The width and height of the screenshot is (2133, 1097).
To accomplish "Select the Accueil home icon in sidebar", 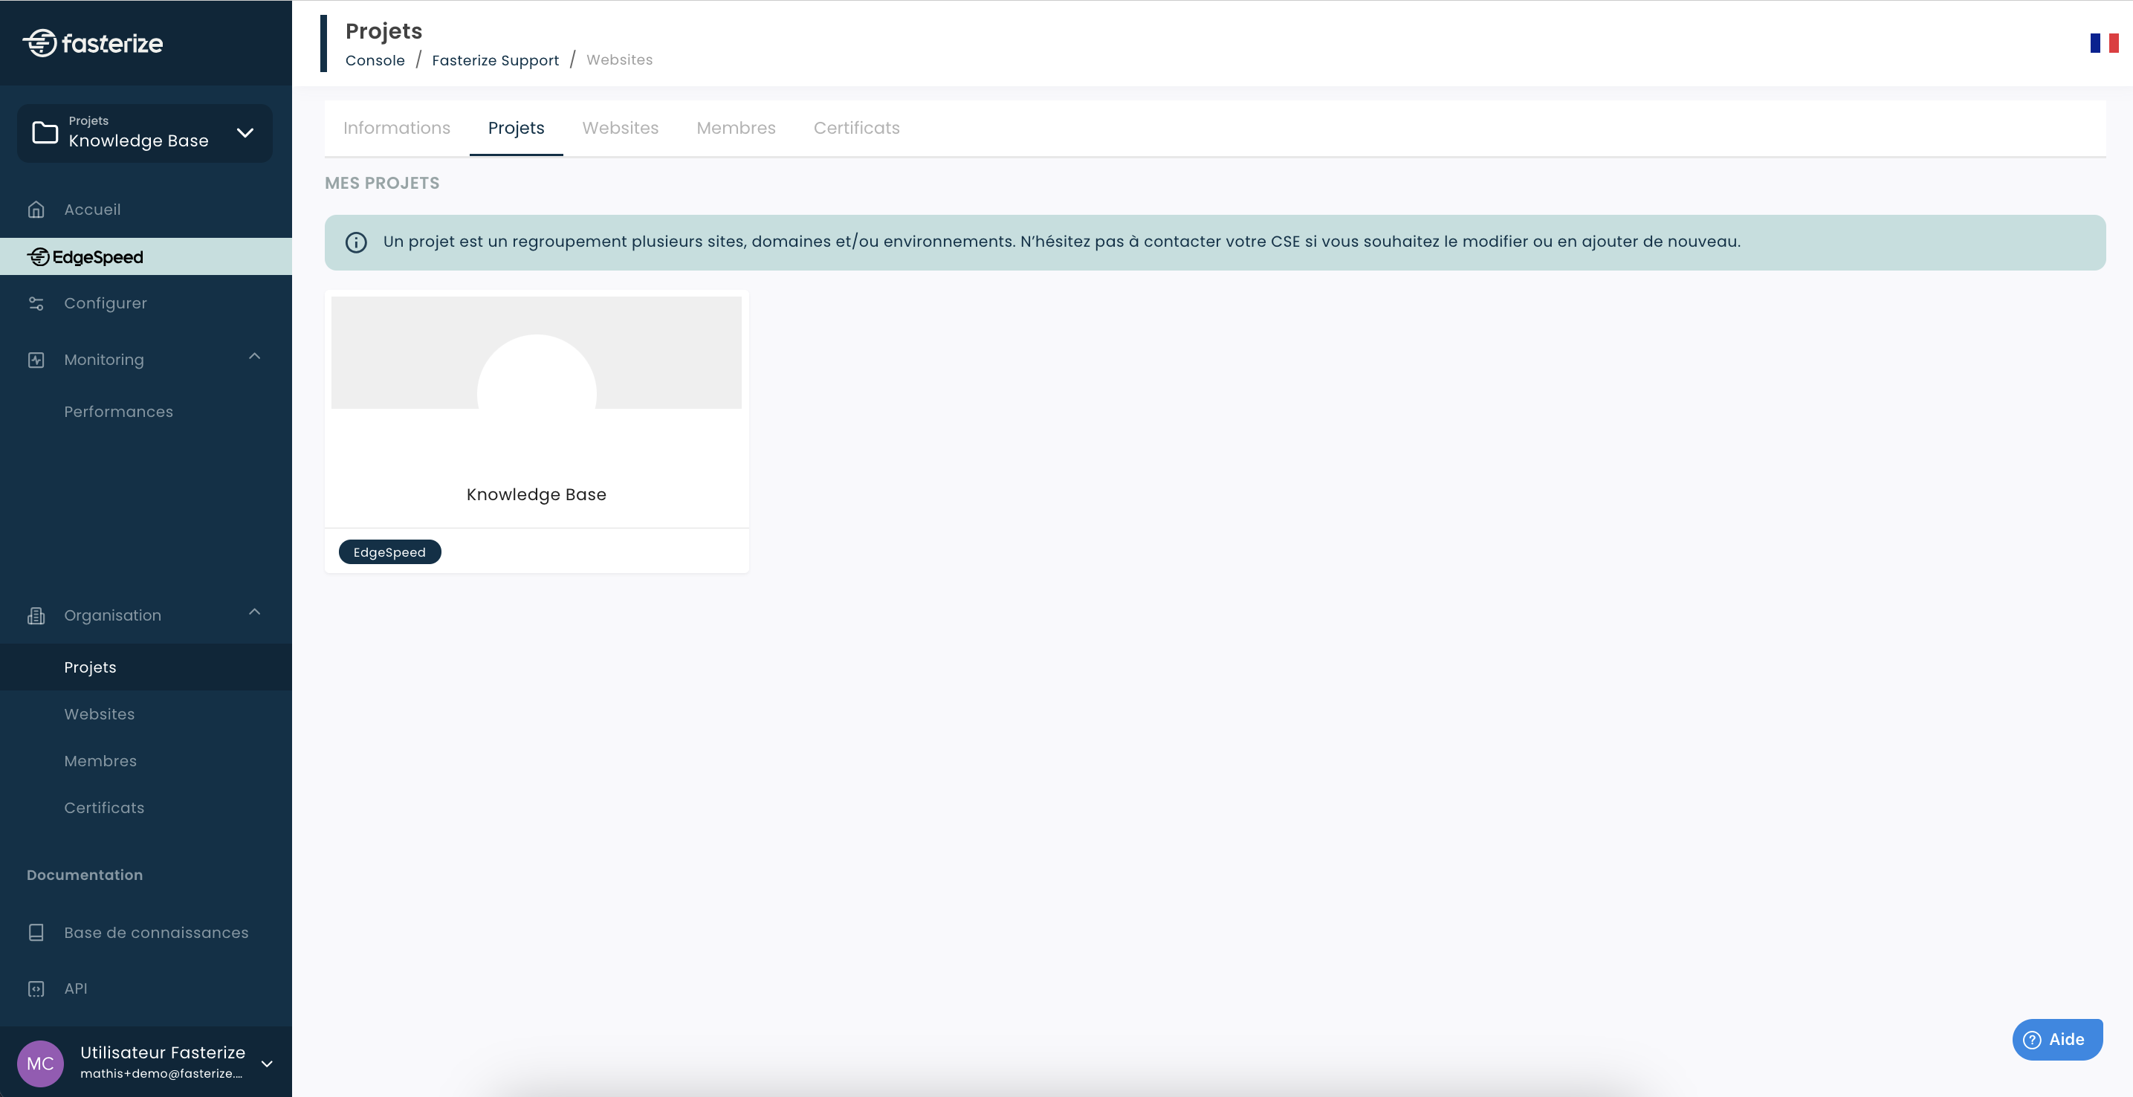I will tap(36, 210).
